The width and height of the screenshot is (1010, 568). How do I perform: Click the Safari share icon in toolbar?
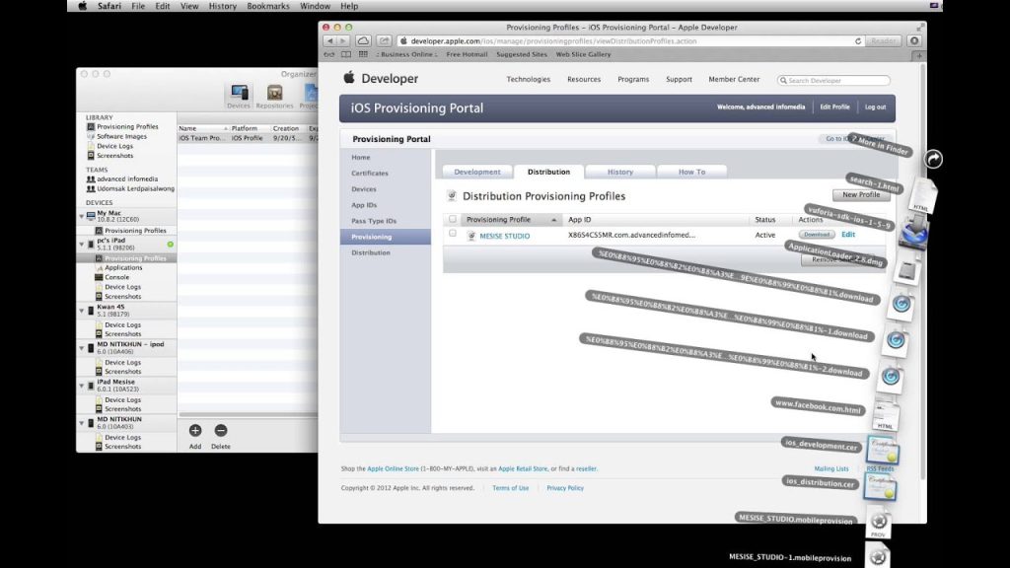tap(384, 40)
